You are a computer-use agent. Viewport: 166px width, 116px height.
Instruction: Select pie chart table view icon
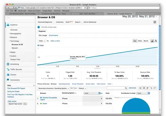(144, 88)
